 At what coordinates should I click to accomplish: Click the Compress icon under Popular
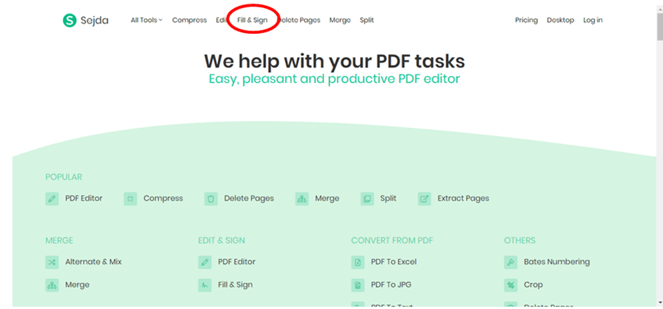pyautogui.click(x=131, y=198)
